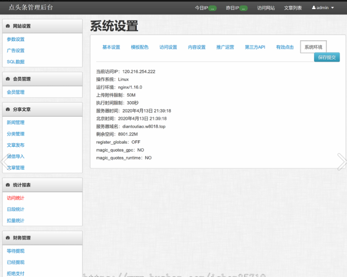Open 等待提现 under 财务管理
The image size is (347, 277).
16,251
